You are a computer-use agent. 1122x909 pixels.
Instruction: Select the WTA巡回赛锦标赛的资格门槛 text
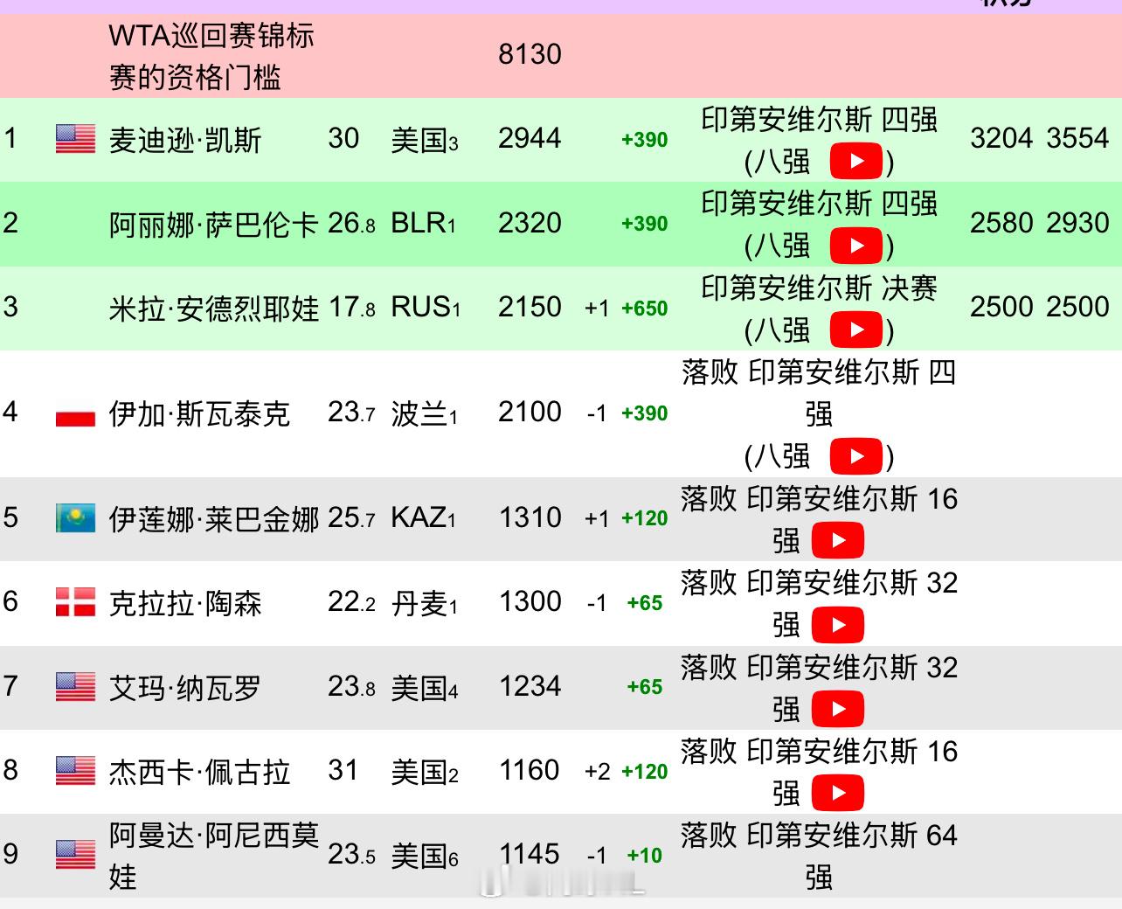pyautogui.click(x=211, y=57)
